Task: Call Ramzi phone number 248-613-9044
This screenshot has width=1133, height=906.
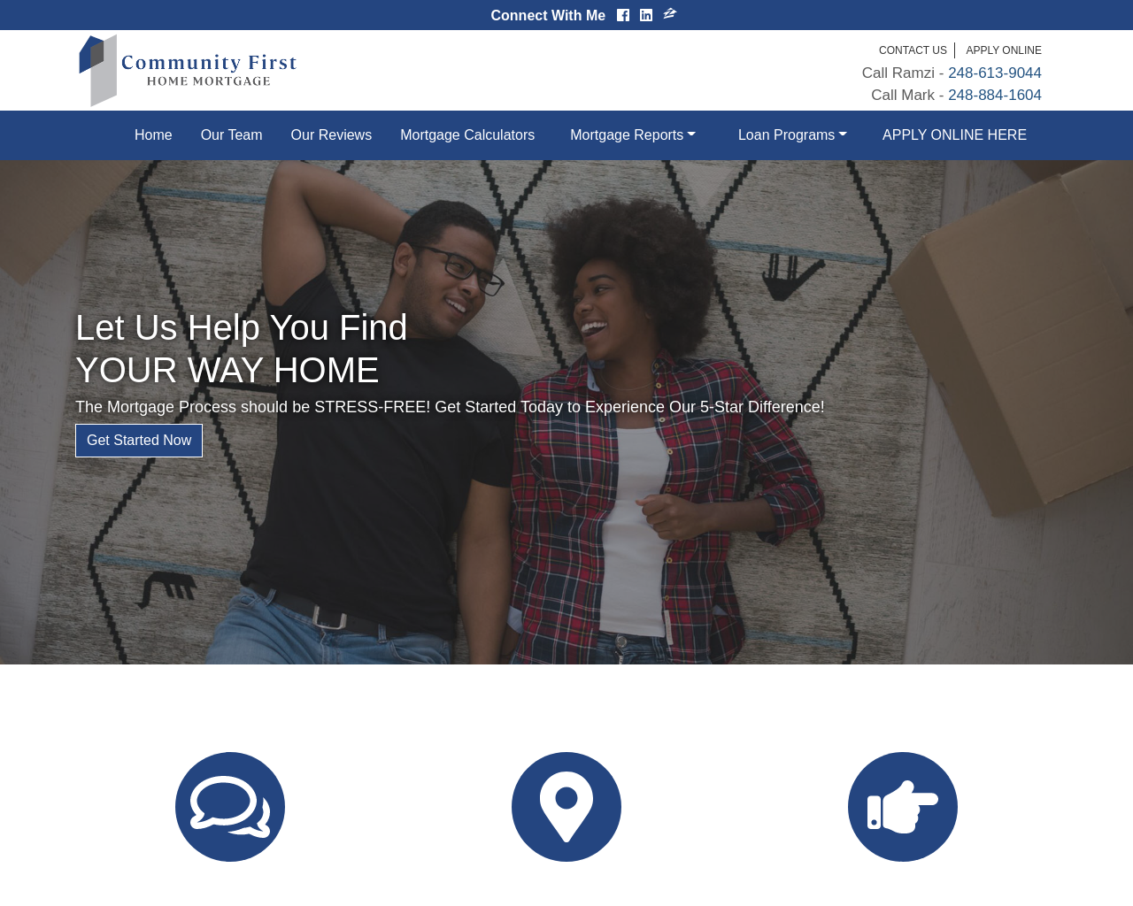Action: click(995, 73)
